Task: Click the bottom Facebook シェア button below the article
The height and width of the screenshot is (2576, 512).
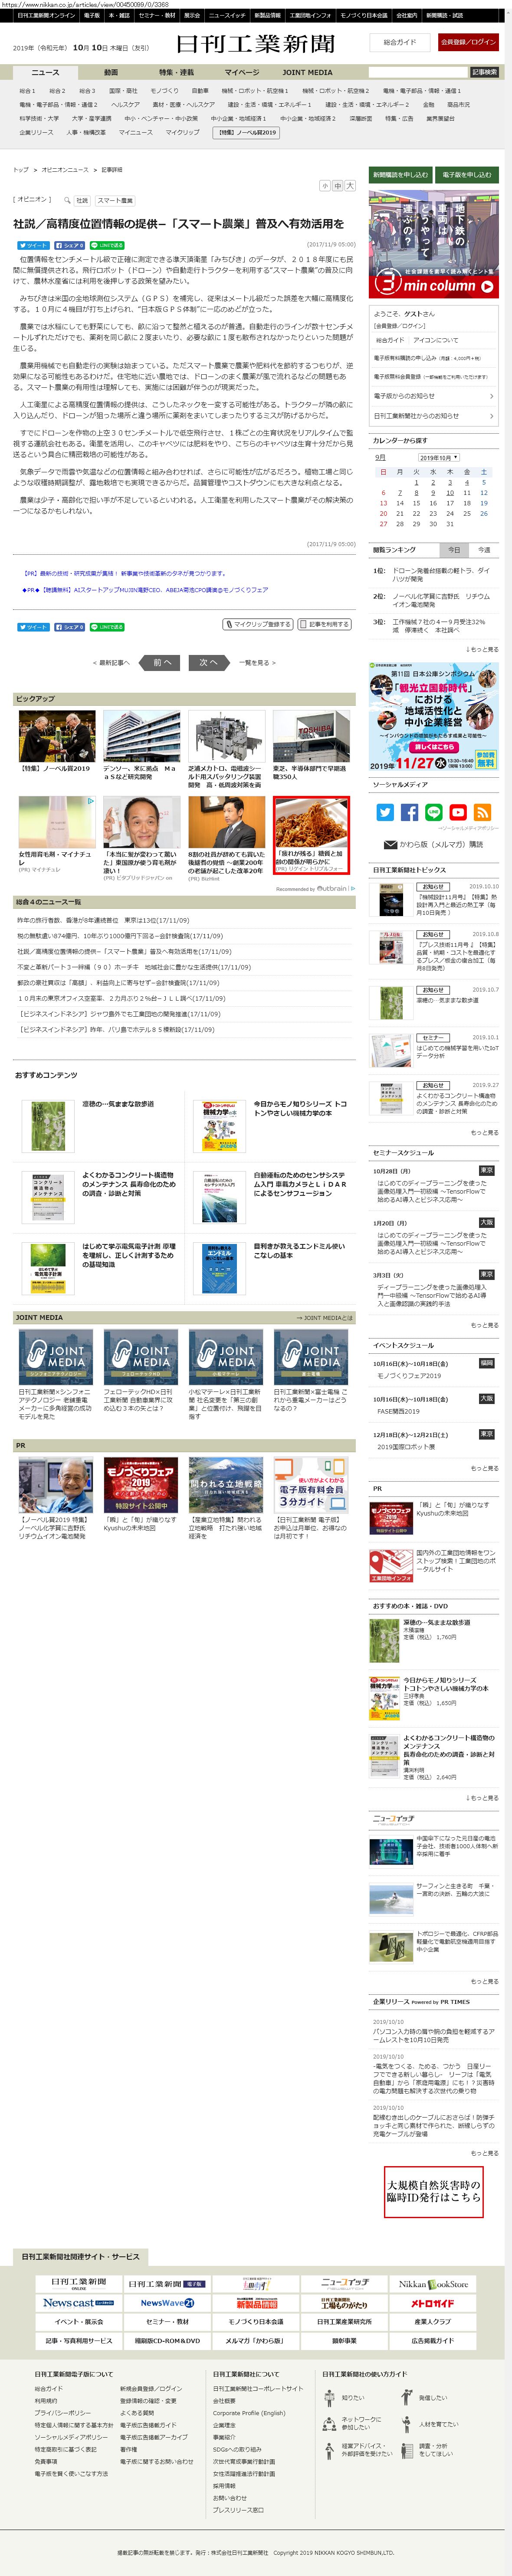Action: (x=70, y=627)
